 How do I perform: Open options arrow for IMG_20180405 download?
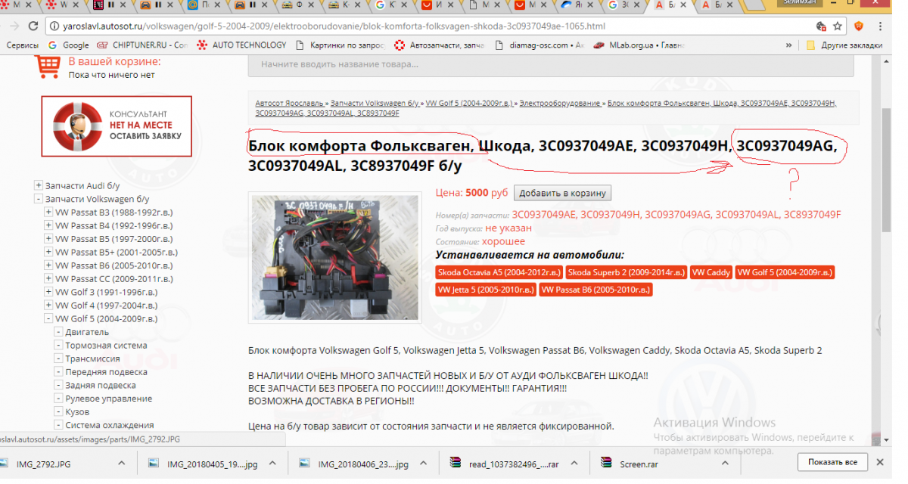[x=273, y=463]
